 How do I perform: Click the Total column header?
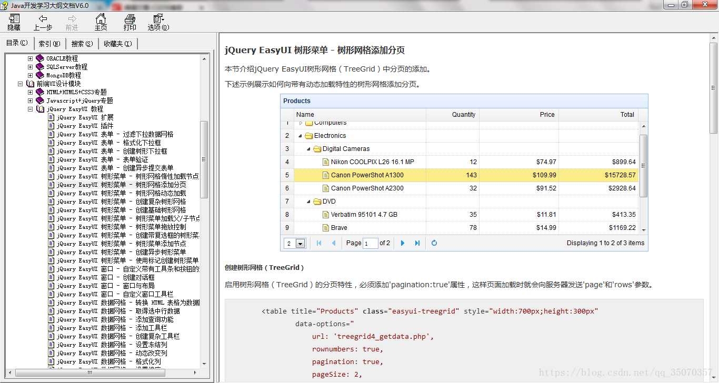[598, 115]
